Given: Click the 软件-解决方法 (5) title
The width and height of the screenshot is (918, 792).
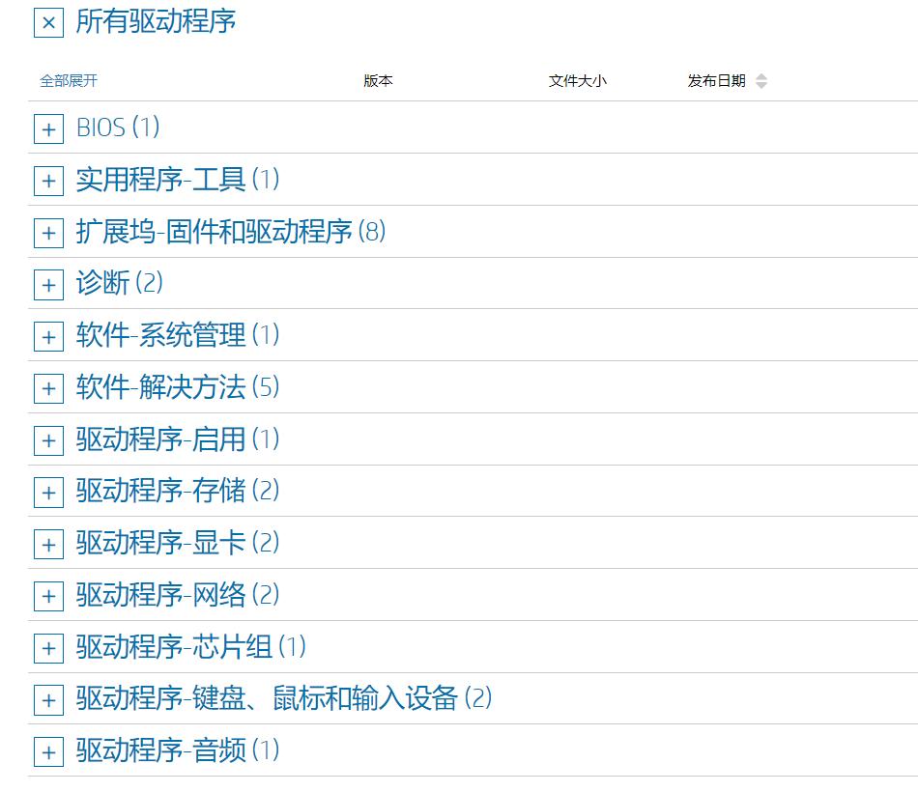Looking at the screenshot, I should pyautogui.click(x=178, y=387).
